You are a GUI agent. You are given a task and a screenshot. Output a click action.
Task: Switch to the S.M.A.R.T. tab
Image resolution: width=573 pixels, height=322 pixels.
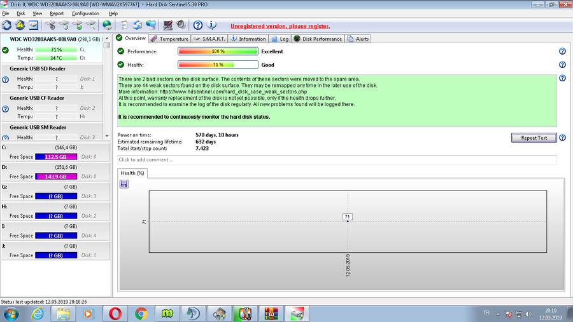click(x=209, y=39)
